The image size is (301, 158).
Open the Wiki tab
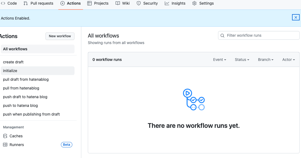coord(123,3)
